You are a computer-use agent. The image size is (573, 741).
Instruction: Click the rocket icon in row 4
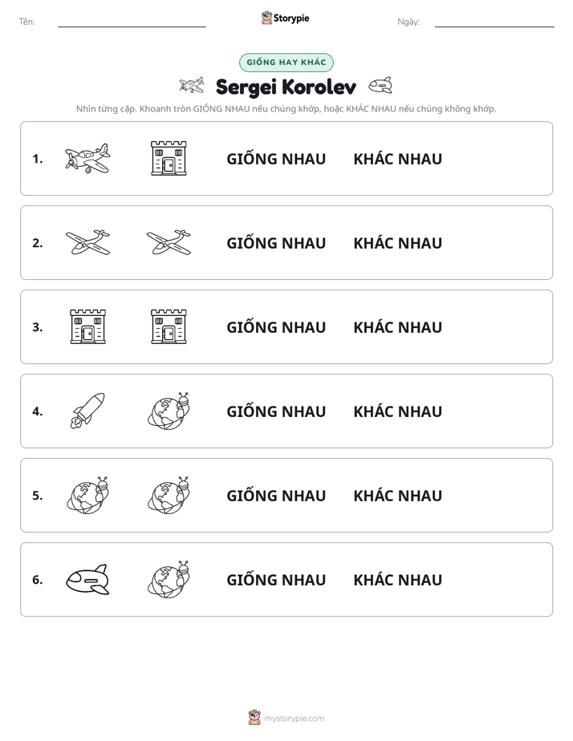(87, 411)
